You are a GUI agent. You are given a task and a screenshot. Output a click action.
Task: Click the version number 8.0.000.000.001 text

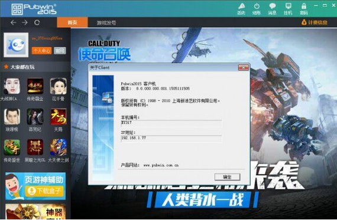(163, 88)
